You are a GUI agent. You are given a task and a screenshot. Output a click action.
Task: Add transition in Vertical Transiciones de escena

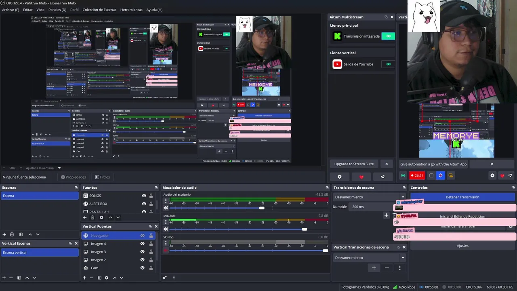[374, 268]
